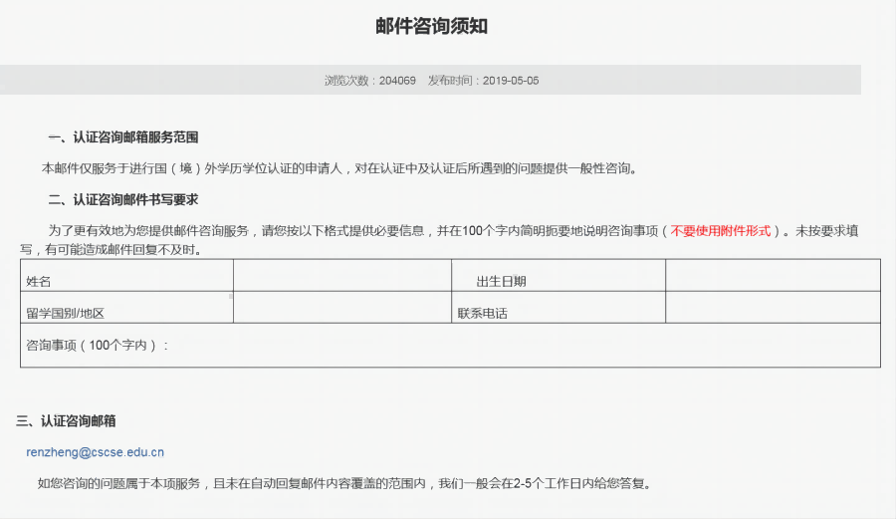This screenshot has height=519, width=896.
Task: Click the paragraph starting with 本邮件仅服务于
Action: (x=338, y=168)
